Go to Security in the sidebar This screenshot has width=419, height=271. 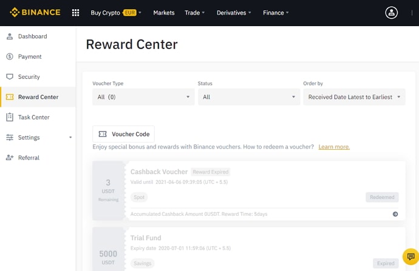[x=29, y=77]
